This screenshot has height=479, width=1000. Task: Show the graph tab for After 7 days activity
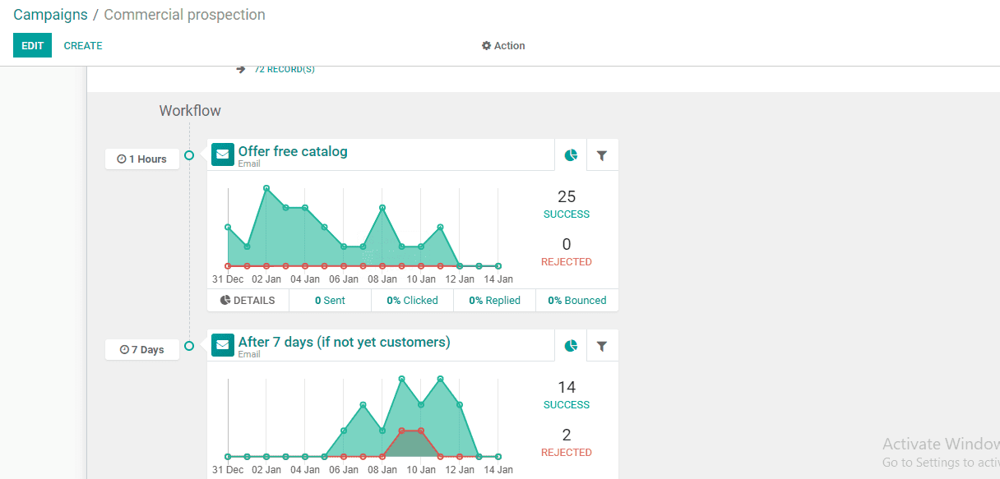(571, 346)
